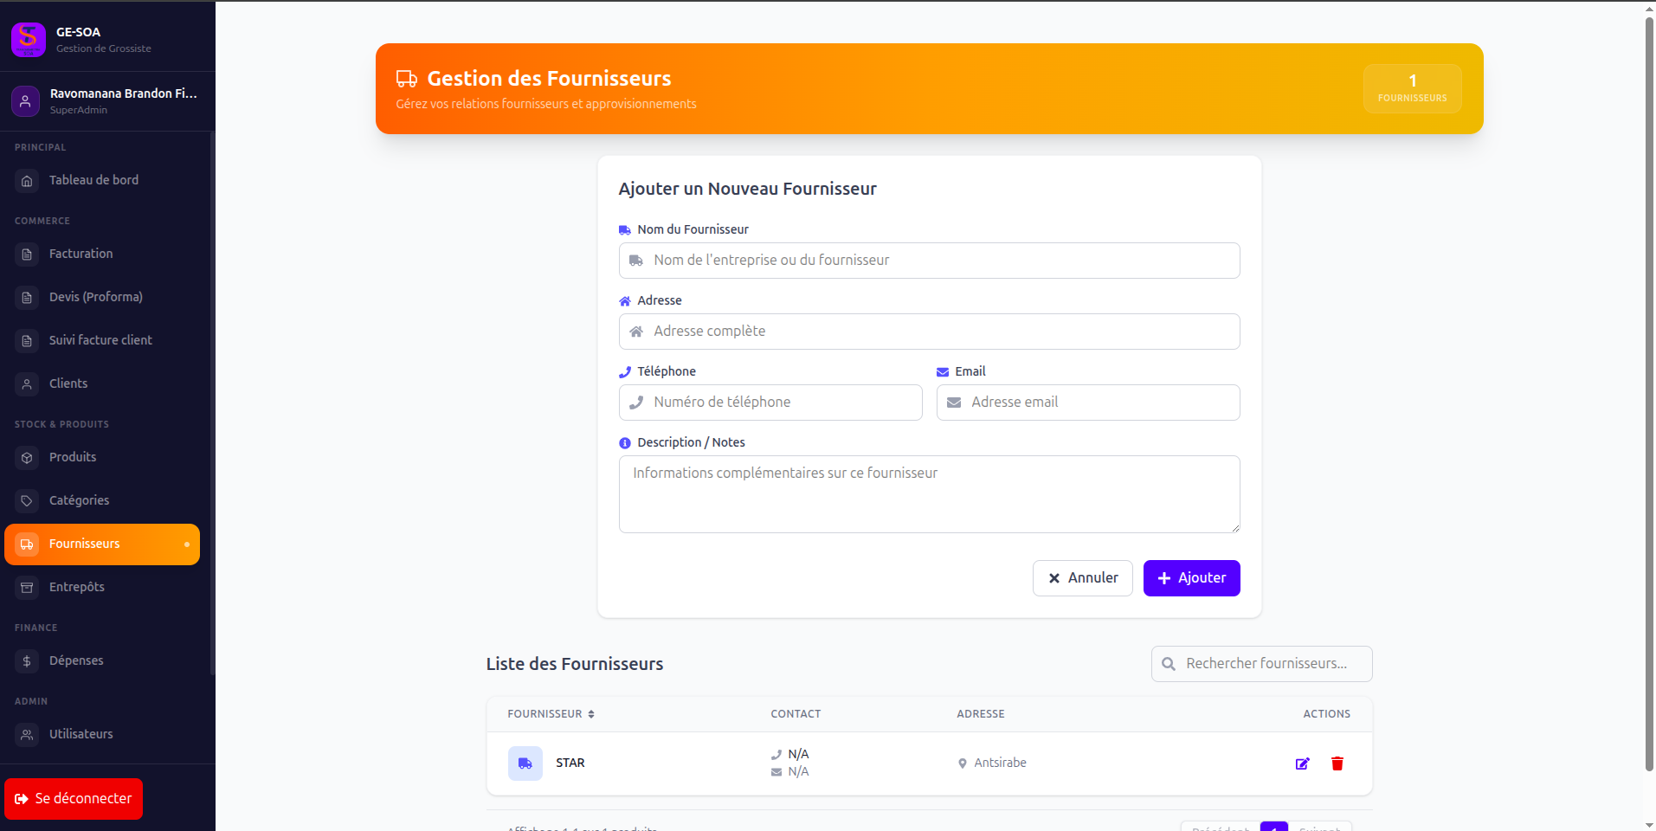Click the Suivi facture client icon
Image resolution: width=1656 pixels, height=831 pixels.
point(27,341)
